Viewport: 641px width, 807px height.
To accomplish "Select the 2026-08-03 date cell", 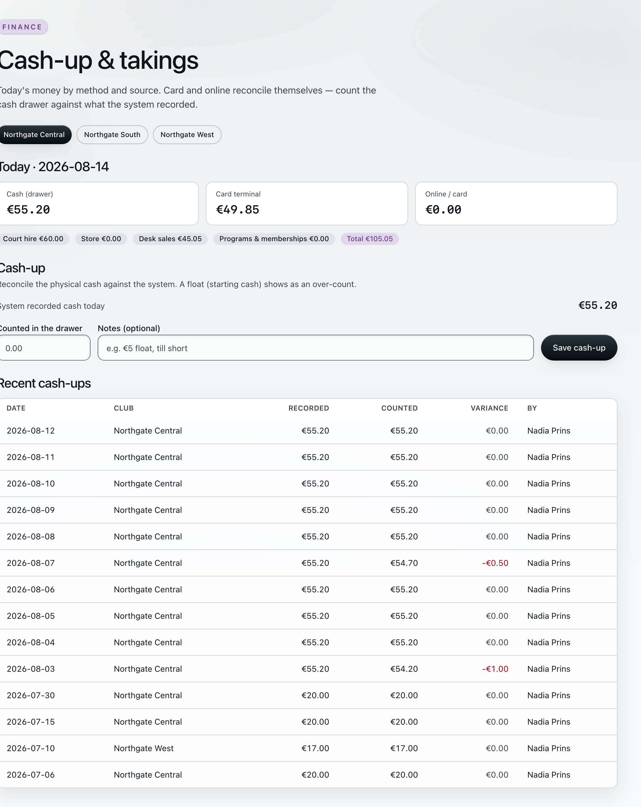I will 31,669.
